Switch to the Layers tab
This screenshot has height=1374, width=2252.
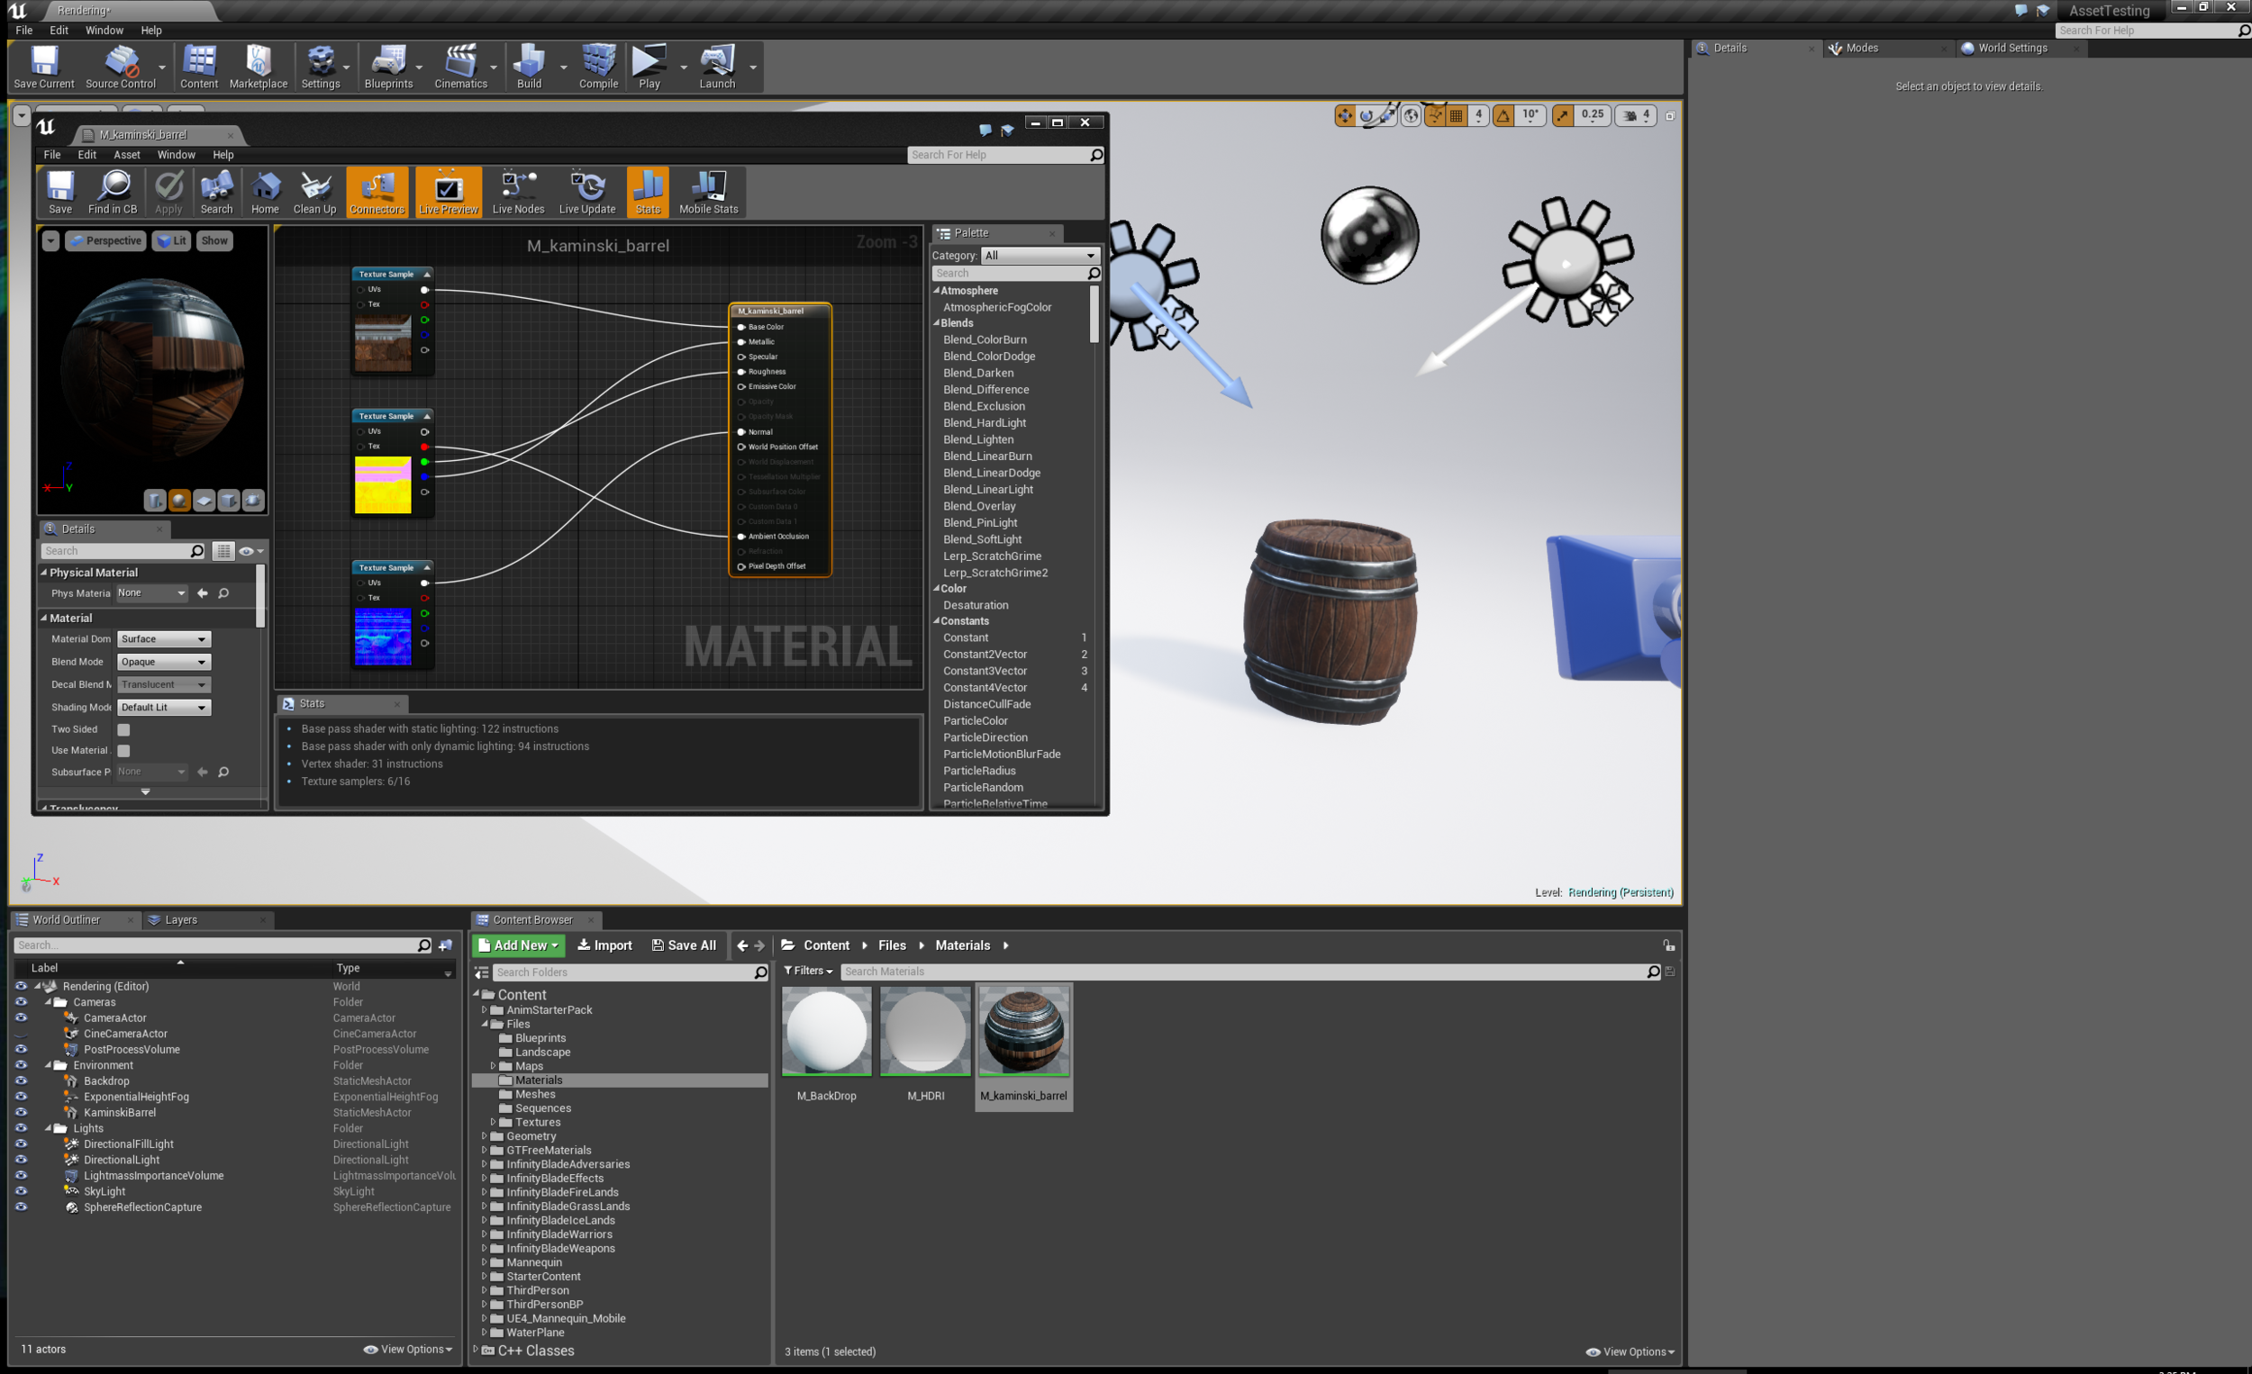click(x=181, y=920)
